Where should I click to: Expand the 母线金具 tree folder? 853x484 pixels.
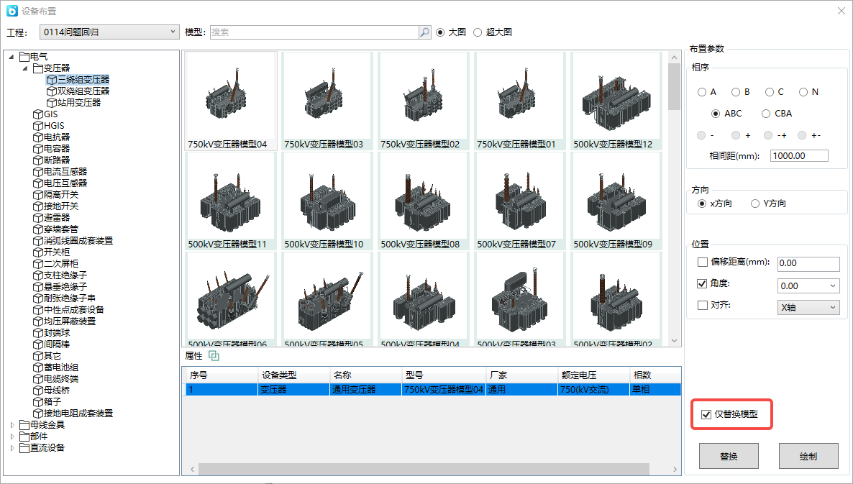[12, 425]
